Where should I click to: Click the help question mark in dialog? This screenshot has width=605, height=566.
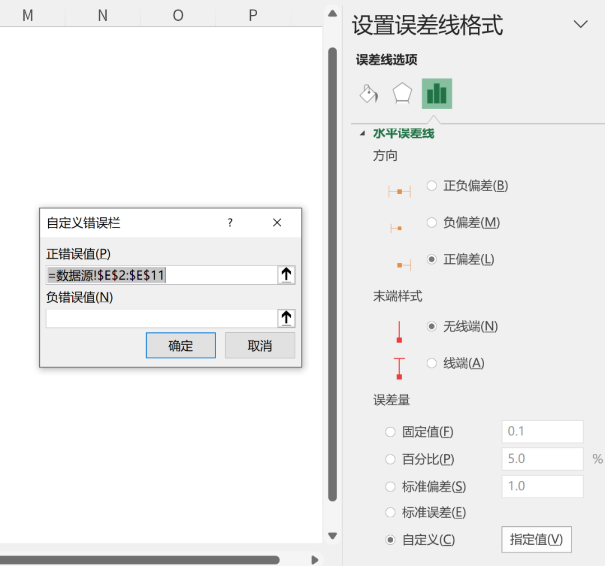[230, 223]
